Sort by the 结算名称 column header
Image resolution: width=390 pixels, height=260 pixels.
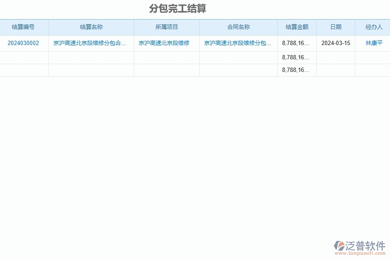click(x=91, y=27)
